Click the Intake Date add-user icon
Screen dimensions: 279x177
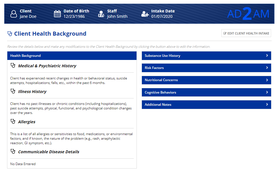145,14
